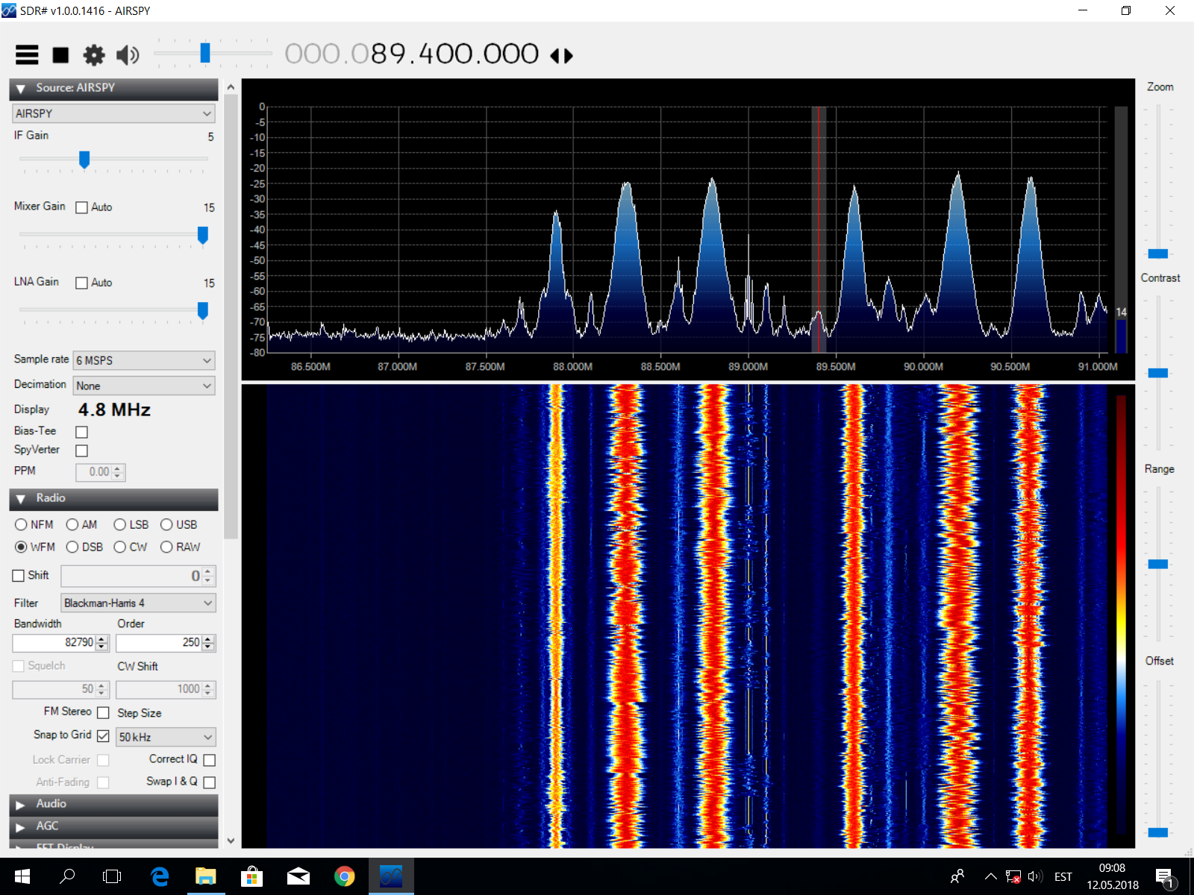This screenshot has width=1194, height=895.
Task: Stop the radio with the stop button
Action: [x=60, y=55]
